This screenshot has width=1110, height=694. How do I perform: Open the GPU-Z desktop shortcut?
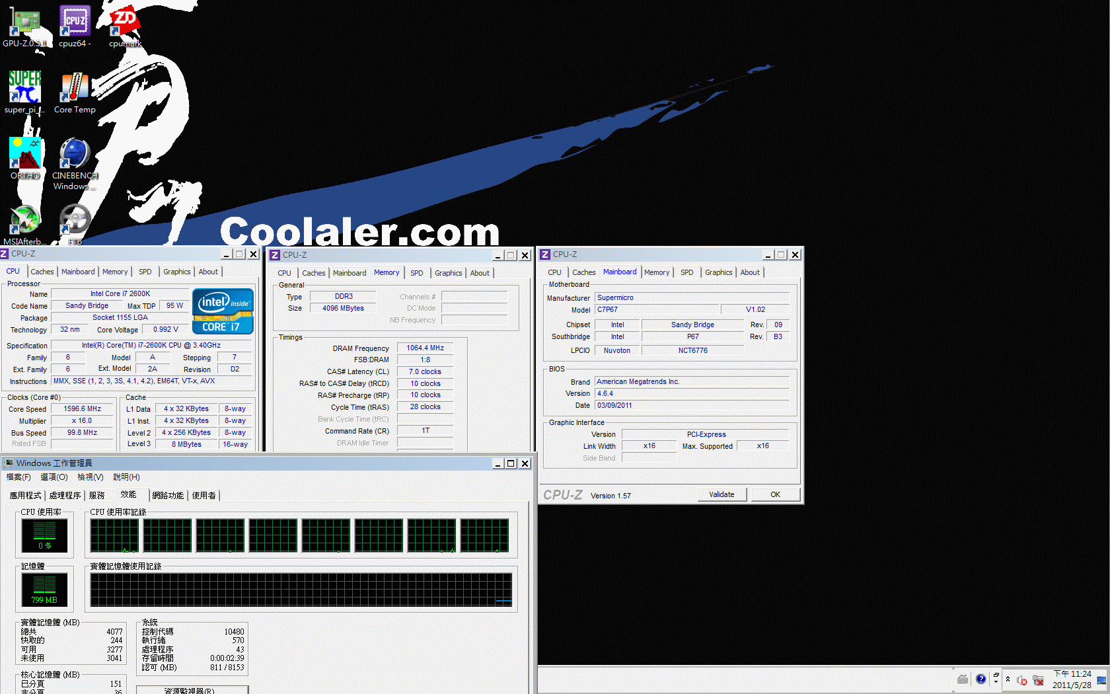(24, 26)
